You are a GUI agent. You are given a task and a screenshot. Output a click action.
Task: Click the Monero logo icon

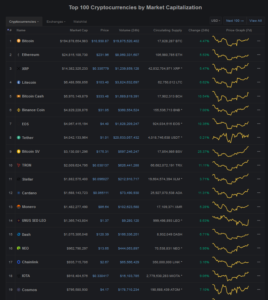pyautogui.click(x=19, y=207)
